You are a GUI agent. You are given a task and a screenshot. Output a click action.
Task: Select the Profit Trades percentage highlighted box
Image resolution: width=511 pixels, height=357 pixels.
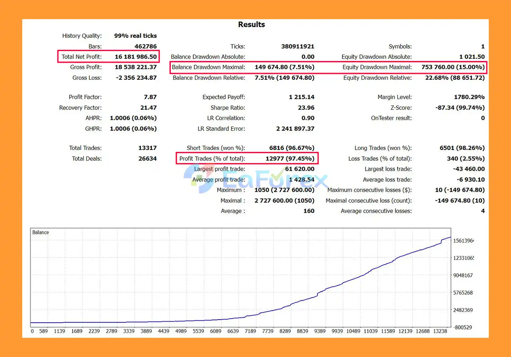tap(247, 158)
